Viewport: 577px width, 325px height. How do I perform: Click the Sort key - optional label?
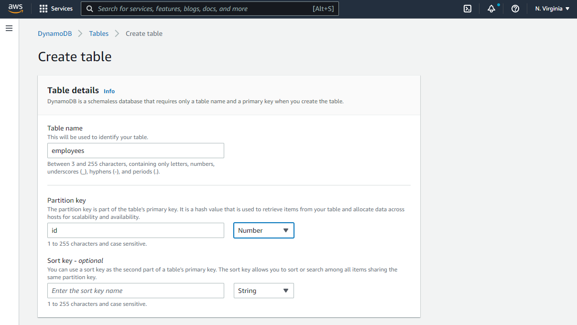75,260
